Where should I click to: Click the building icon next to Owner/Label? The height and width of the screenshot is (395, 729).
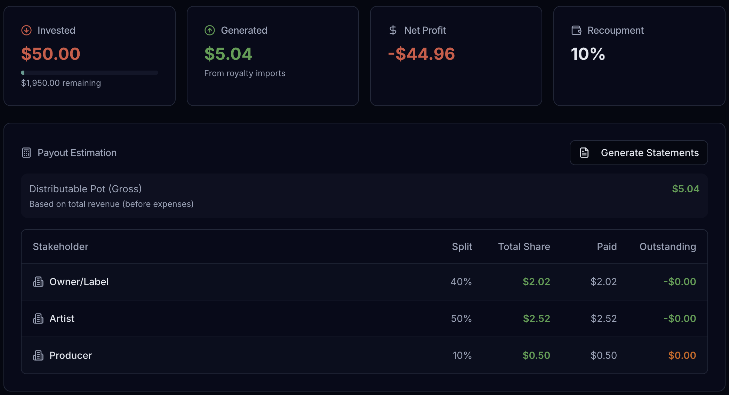coord(39,282)
